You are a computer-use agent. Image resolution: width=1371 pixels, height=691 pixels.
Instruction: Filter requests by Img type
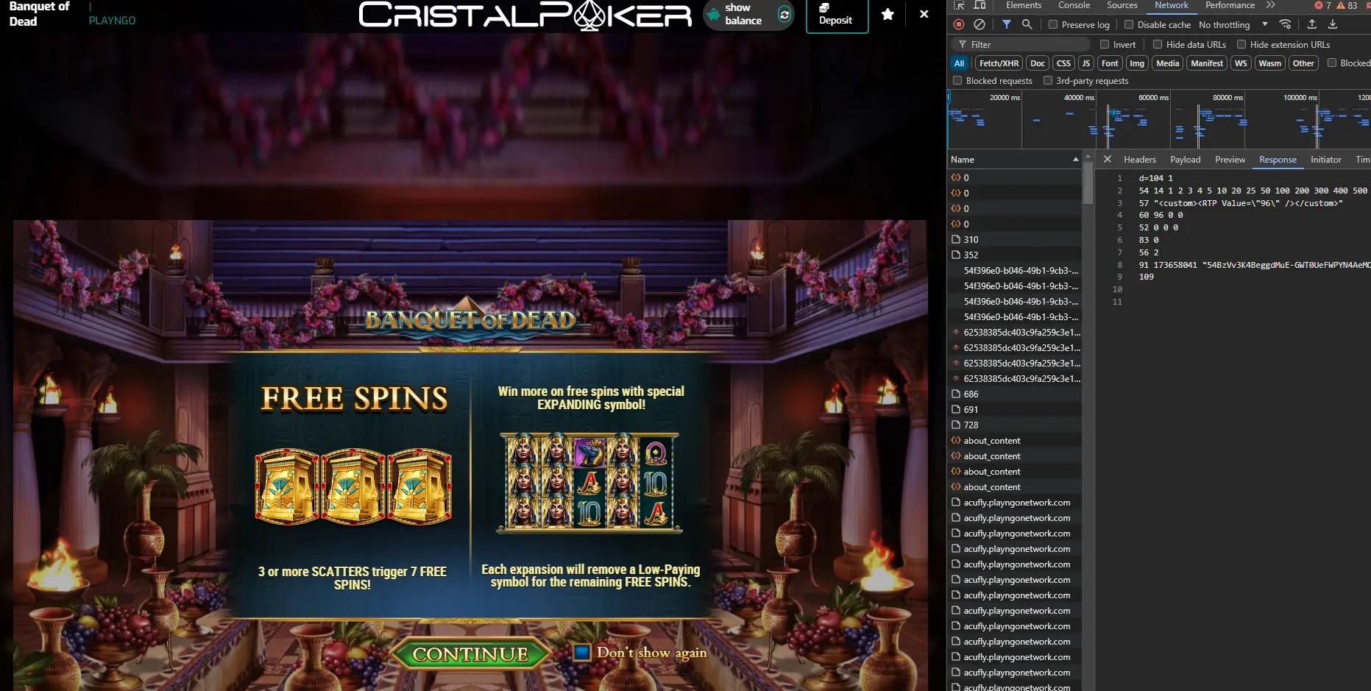coord(1137,63)
